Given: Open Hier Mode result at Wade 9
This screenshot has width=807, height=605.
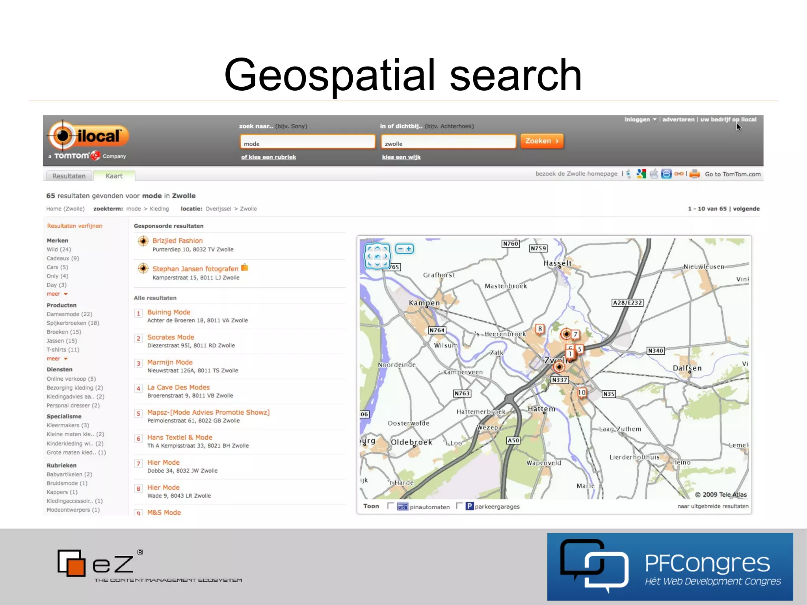Looking at the screenshot, I should (163, 488).
